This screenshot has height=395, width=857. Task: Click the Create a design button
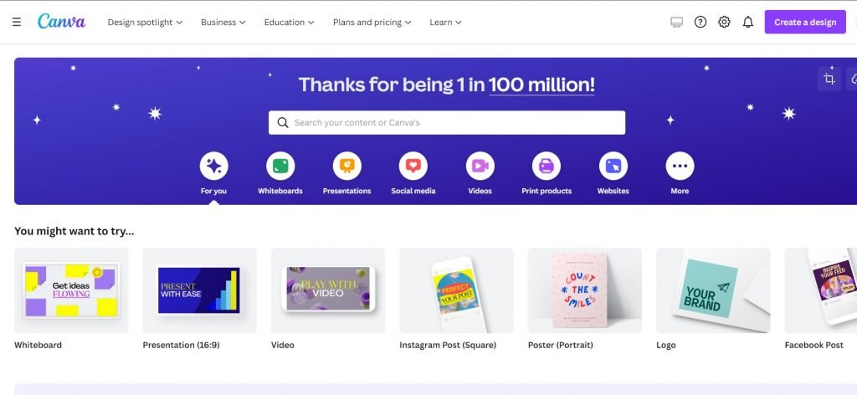(804, 22)
